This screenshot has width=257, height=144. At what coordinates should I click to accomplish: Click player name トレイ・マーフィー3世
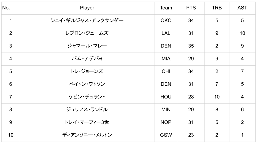[x=87, y=122]
